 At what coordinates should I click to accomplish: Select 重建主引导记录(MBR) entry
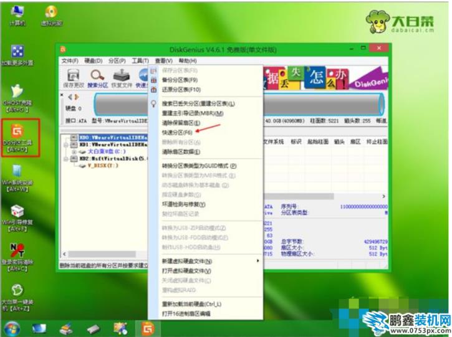tap(193, 113)
